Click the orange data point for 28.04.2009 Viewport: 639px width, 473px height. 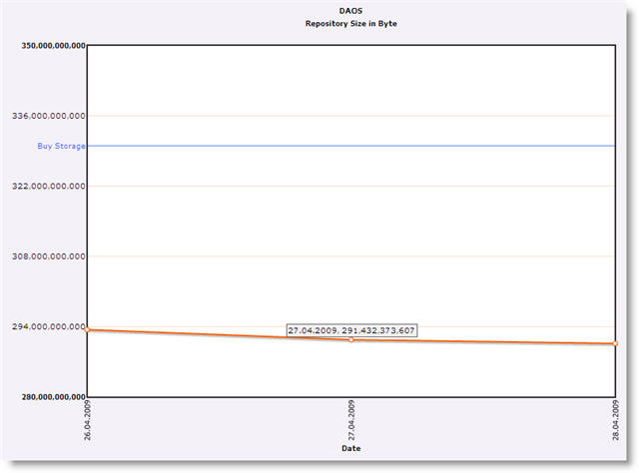(x=615, y=344)
